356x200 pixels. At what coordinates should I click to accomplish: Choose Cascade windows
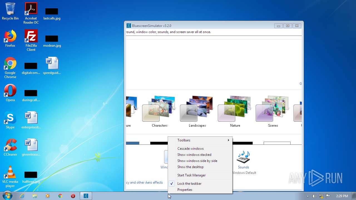[x=200, y=149]
